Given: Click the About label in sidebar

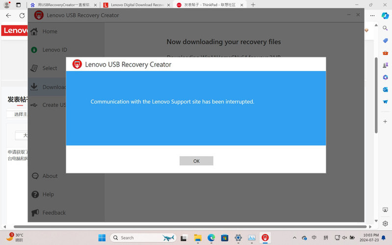Looking at the screenshot, I should tap(50, 176).
